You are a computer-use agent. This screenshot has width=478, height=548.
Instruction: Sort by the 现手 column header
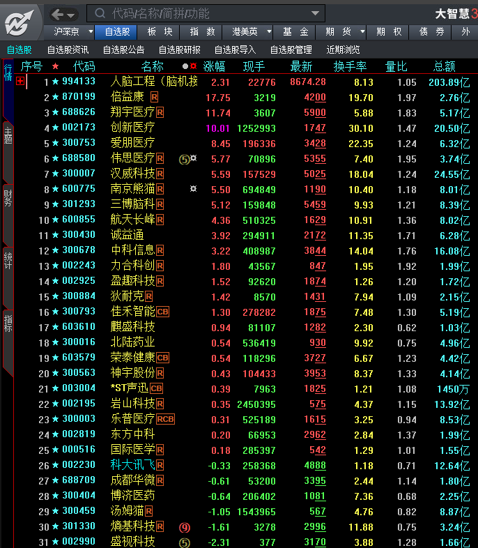(254, 66)
